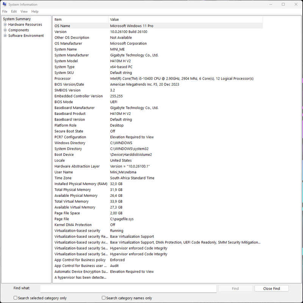
Task: Open the Edit menu
Action: [x=14, y=11]
